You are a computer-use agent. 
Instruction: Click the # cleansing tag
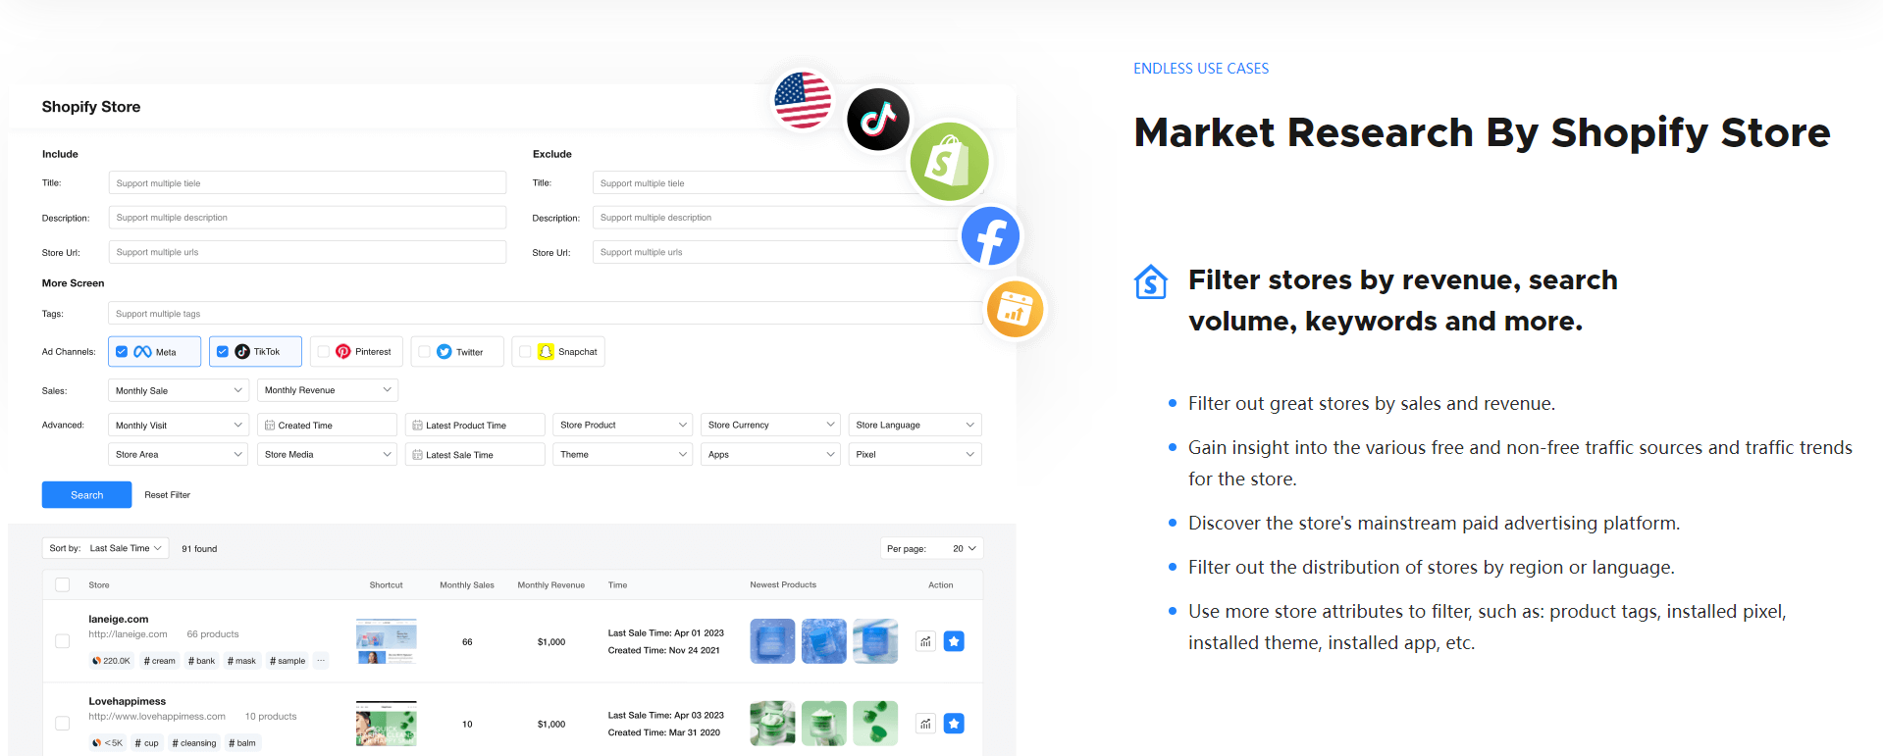point(194,743)
